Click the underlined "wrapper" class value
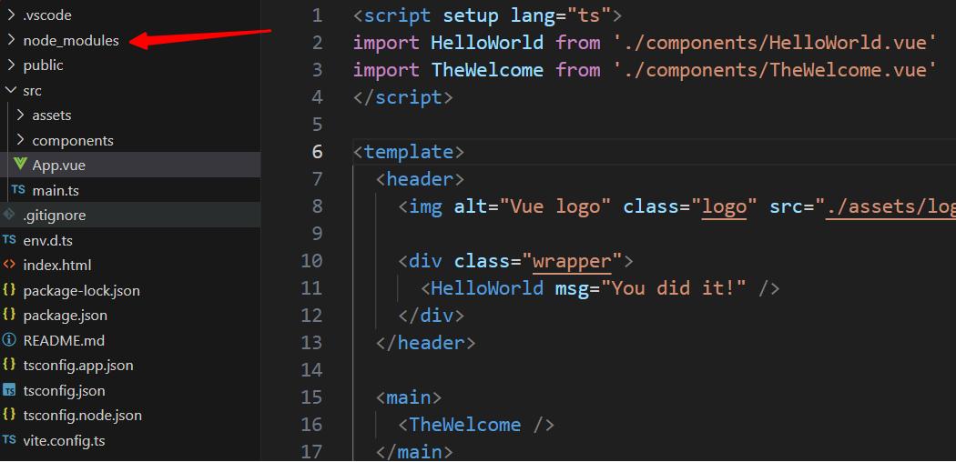 point(572,262)
